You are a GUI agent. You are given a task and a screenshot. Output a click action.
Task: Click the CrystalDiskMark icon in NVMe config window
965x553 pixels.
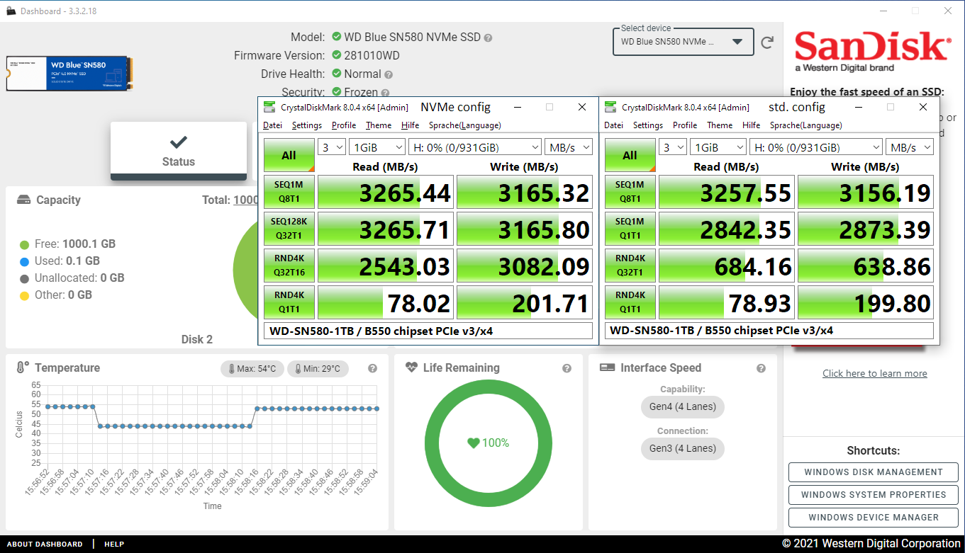269,107
